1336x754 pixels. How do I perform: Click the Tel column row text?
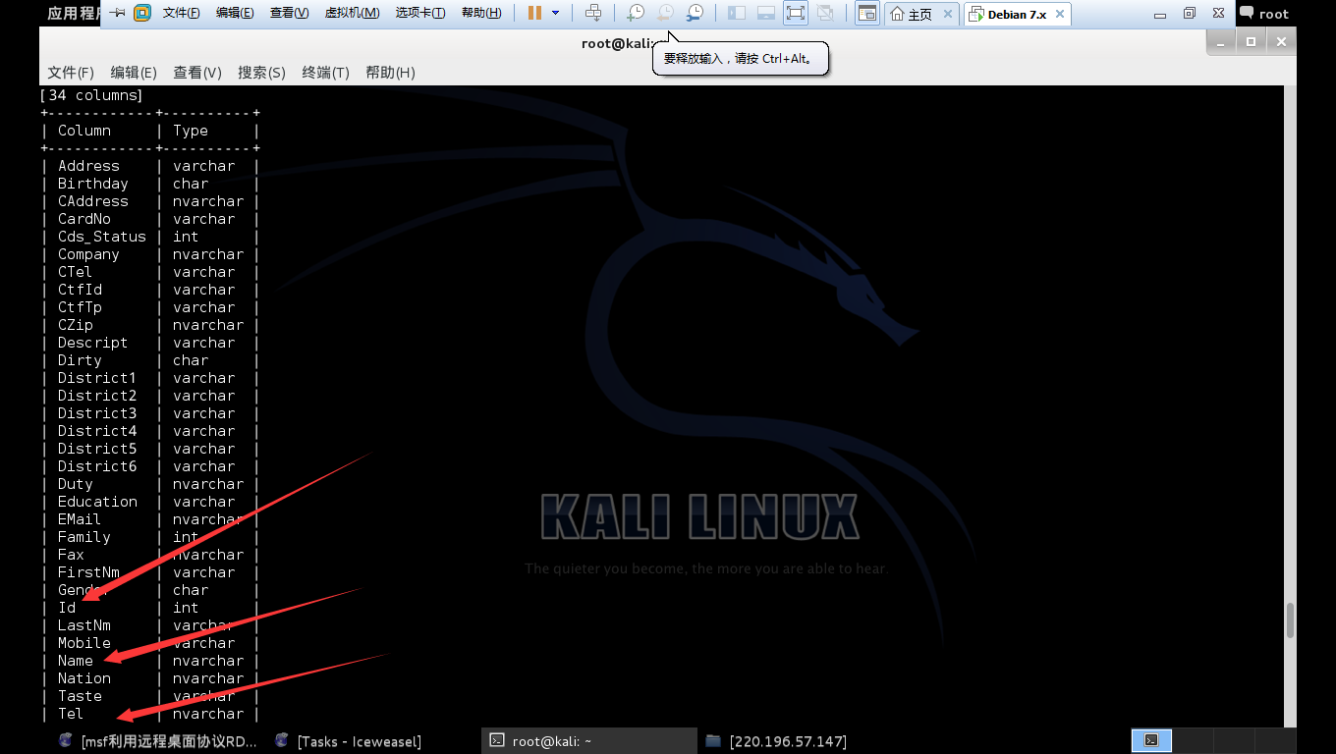(x=71, y=714)
